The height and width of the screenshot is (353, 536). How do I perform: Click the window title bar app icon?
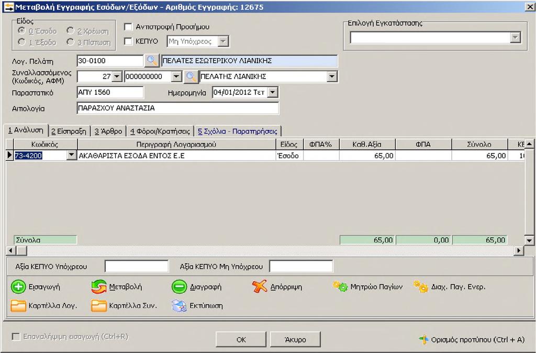[9, 7]
